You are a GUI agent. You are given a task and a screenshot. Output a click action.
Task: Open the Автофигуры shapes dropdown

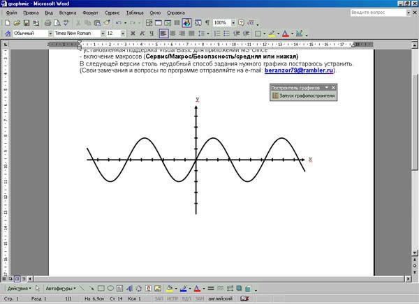click(x=61, y=289)
